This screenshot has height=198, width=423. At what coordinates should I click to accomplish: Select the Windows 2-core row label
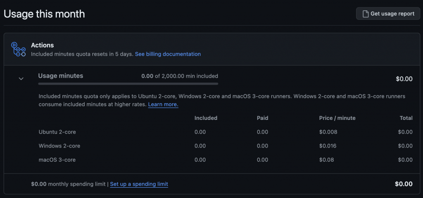pyautogui.click(x=59, y=146)
